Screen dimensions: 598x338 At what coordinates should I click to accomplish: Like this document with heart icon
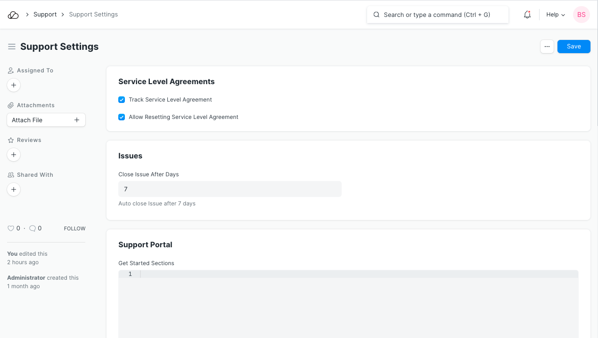[11, 228]
